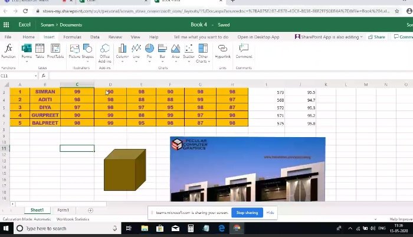Insert a Hyperlink
Screen dimensions: 413x237
[x=222, y=51]
